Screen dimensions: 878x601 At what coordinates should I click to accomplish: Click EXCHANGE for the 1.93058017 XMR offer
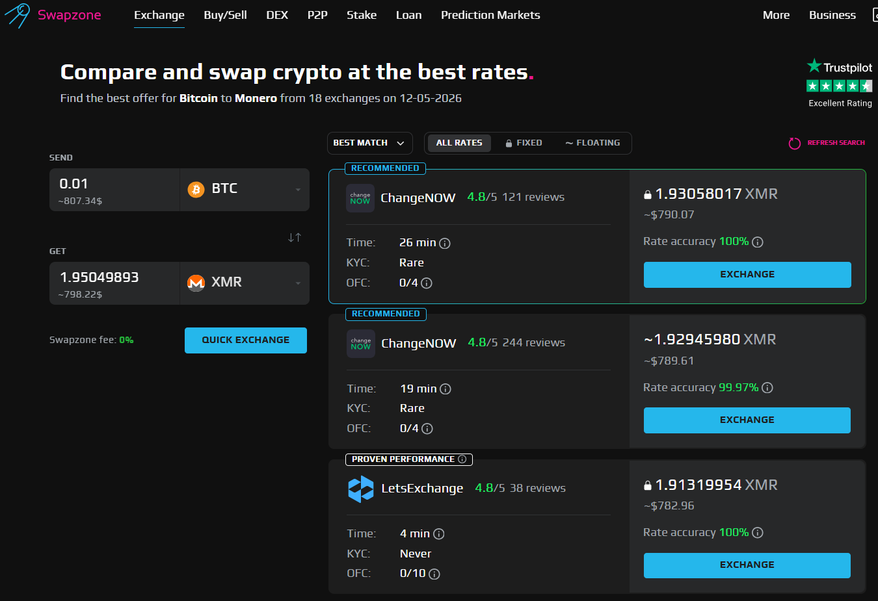click(747, 275)
